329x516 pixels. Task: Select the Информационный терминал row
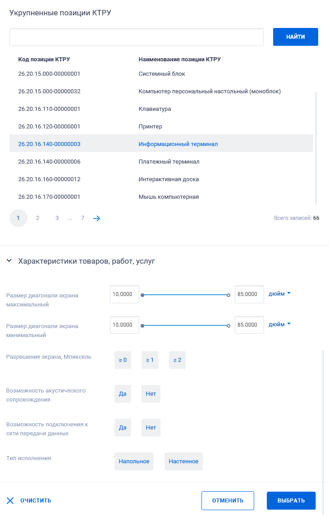pos(161,144)
